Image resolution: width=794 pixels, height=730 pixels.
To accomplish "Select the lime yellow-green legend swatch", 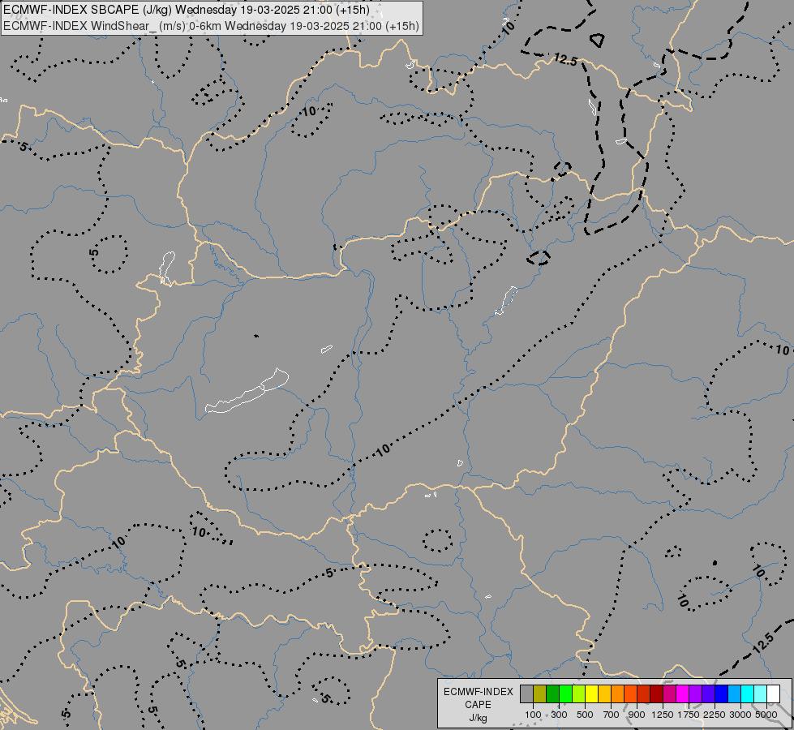I will (x=578, y=694).
